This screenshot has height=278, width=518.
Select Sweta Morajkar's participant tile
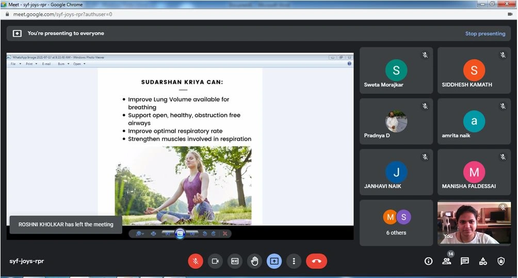(x=396, y=70)
